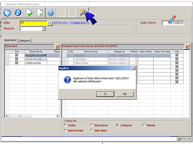Decline with the No button
193x144 pixels.
tap(125, 94)
